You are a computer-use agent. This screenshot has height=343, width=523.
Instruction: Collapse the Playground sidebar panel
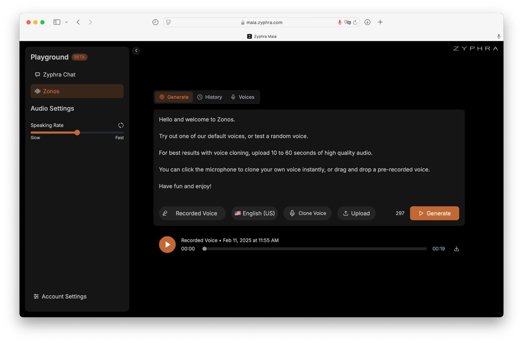coord(136,51)
